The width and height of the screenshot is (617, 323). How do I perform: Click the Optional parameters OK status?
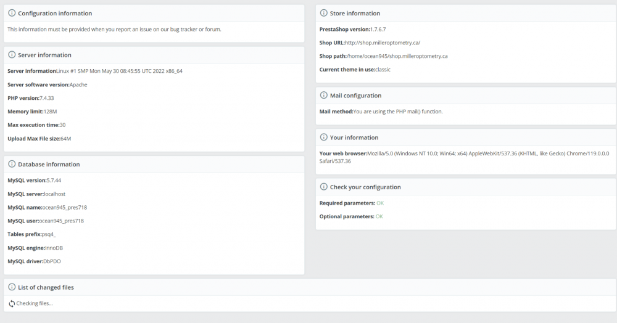point(379,216)
